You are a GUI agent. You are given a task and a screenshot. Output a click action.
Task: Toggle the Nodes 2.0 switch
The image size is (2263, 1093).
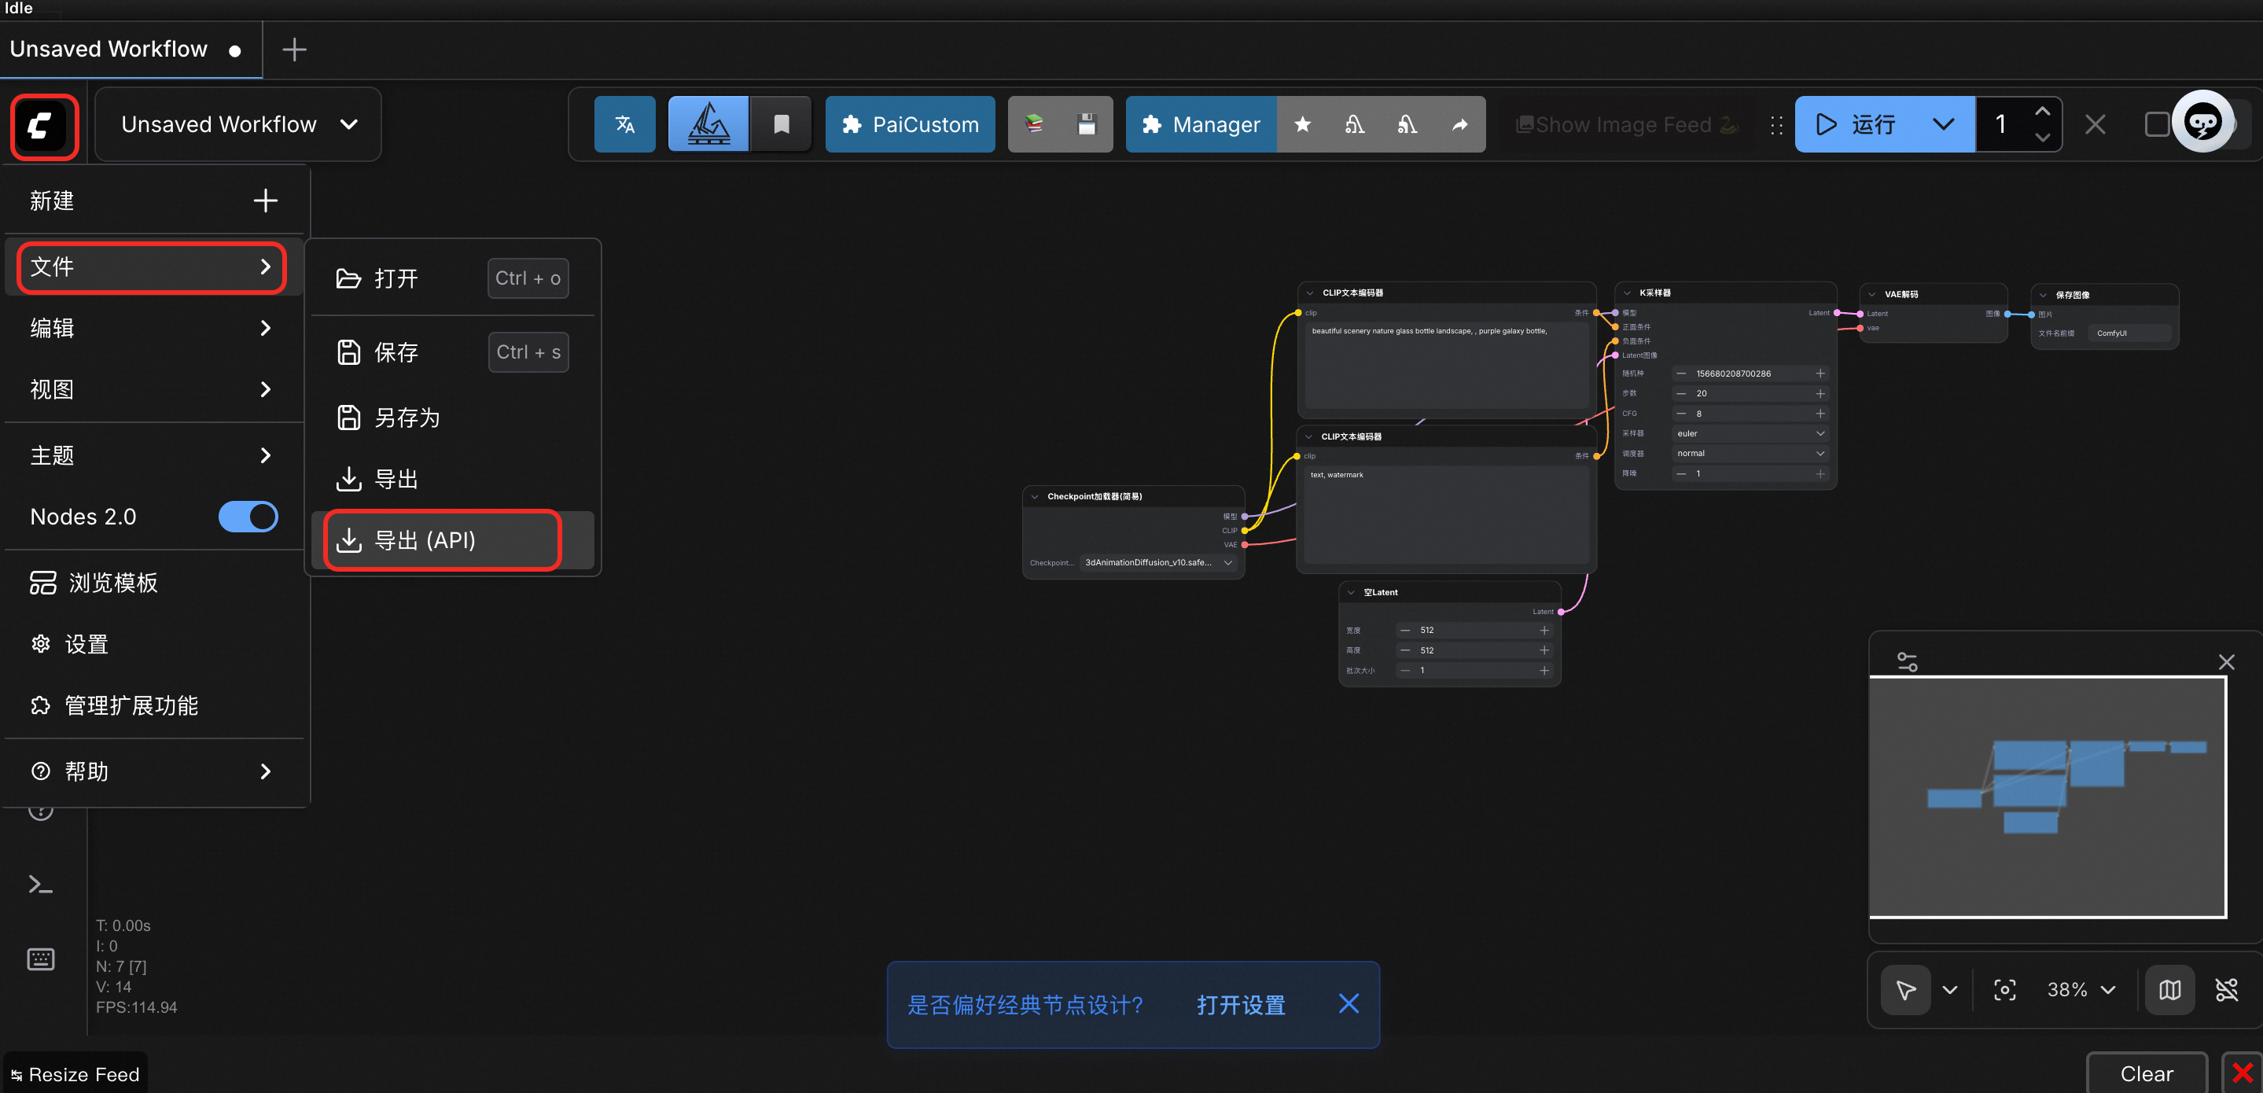click(x=248, y=516)
